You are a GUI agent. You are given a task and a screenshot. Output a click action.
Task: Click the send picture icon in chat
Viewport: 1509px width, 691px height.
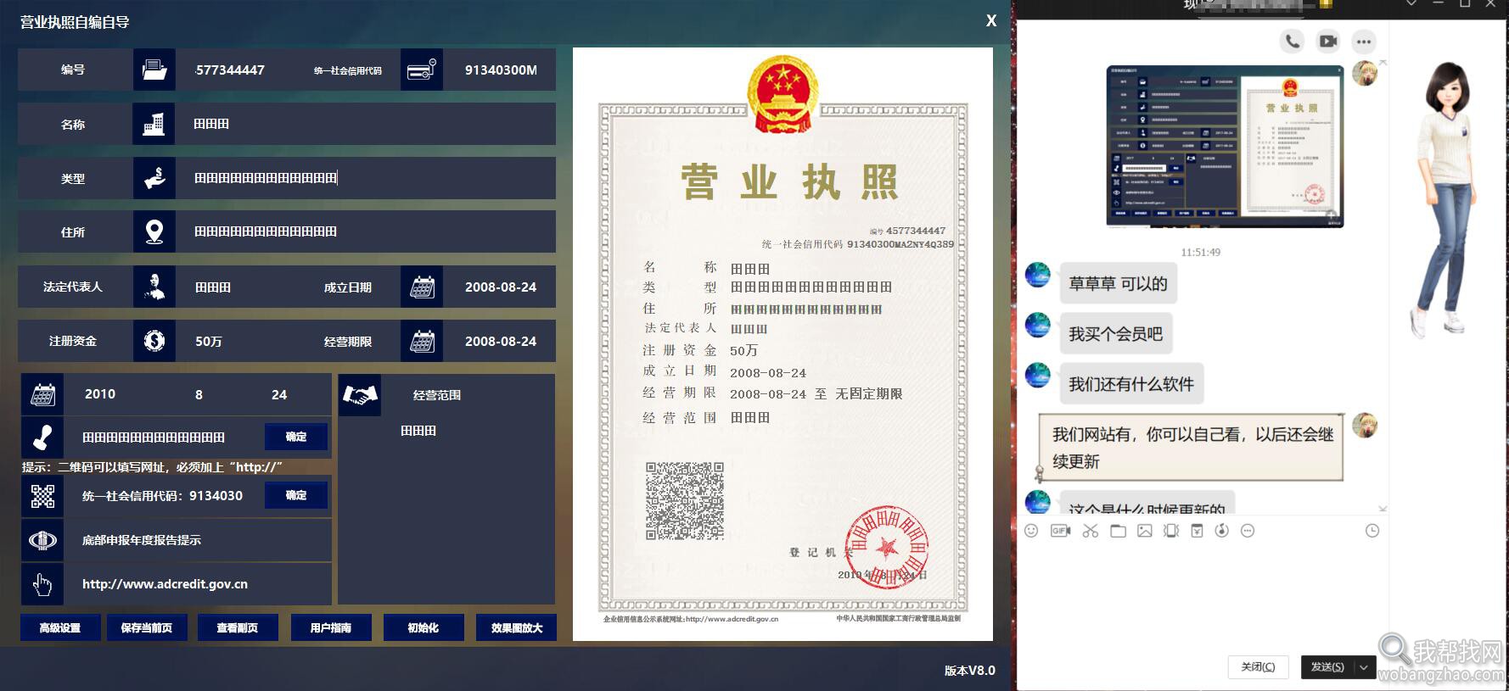coord(1145,531)
